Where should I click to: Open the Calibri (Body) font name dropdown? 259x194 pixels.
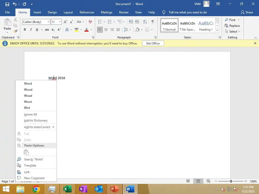(x=48, y=22)
